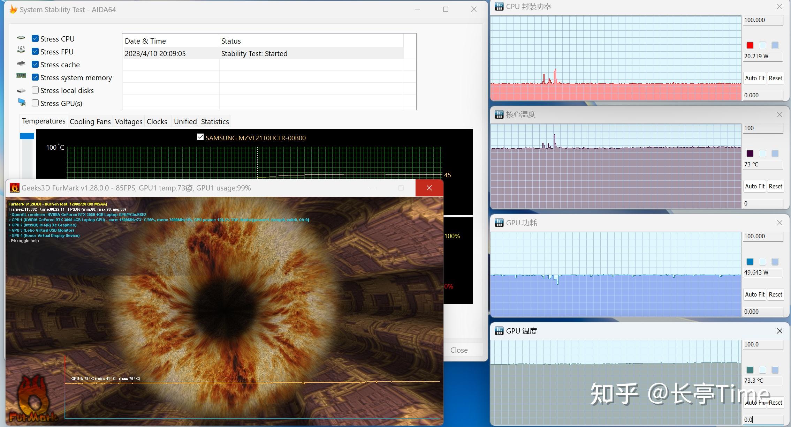The image size is (791, 427).
Task: Switch to the Cooling Fans tab
Action: click(x=90, y=121)
